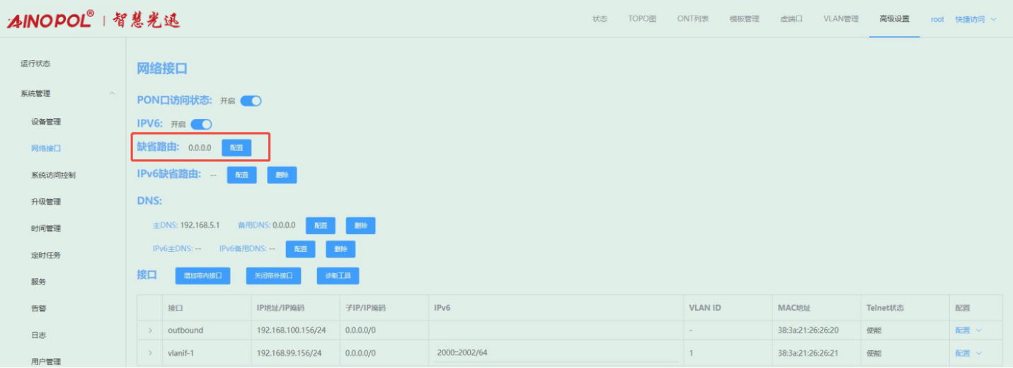This screenshot has height=368, width=1013.
Task: Go to VLAN管理 tab
Action: tap(840, 19)
